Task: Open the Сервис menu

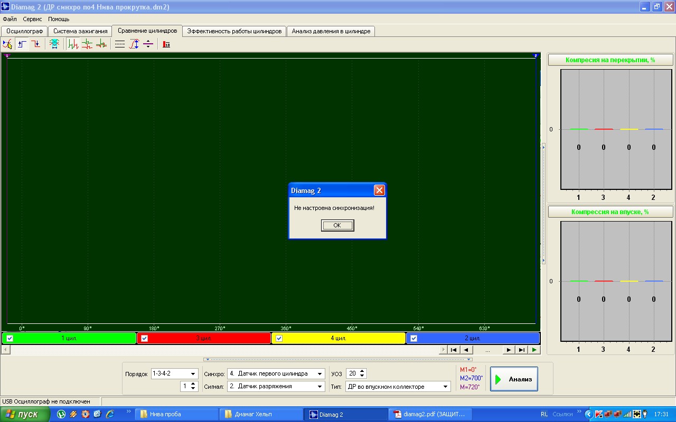Action: 32,19
